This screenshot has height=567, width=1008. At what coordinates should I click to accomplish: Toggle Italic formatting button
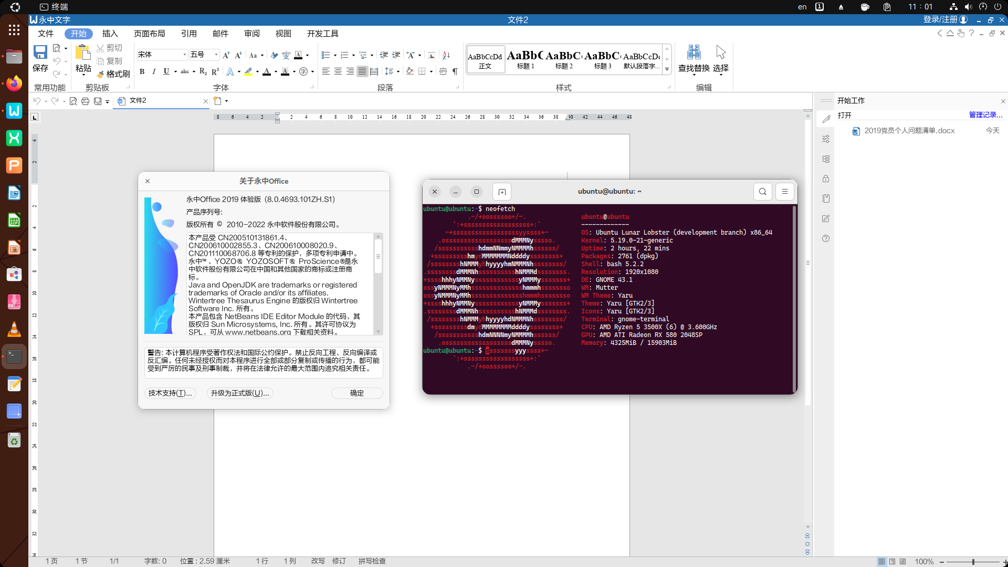[154, 71]
